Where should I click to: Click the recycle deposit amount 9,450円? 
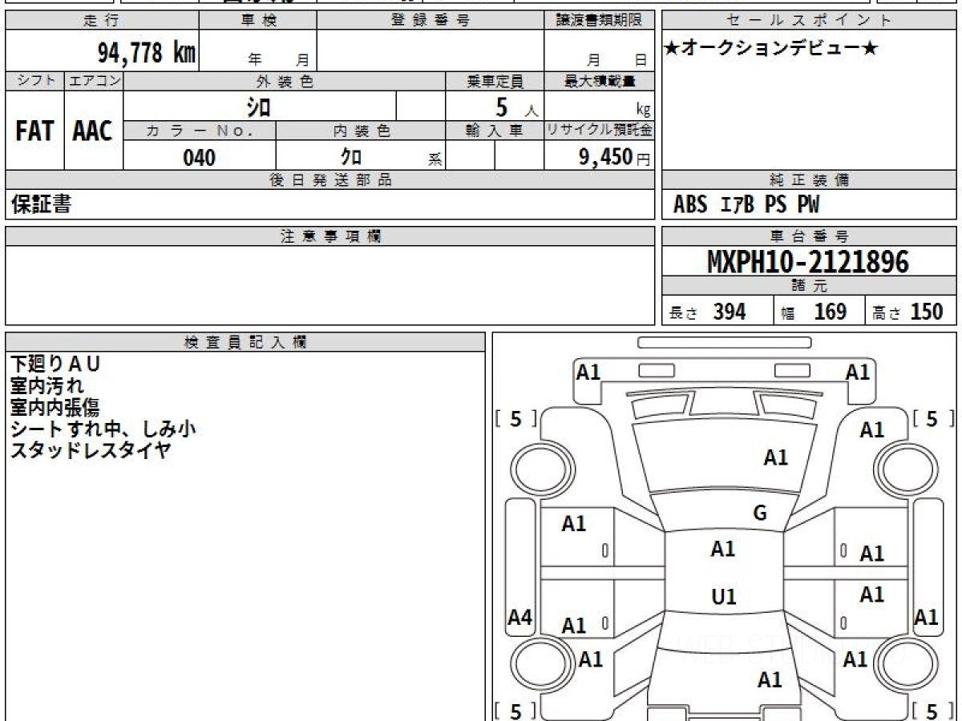[x=614, y=157]
